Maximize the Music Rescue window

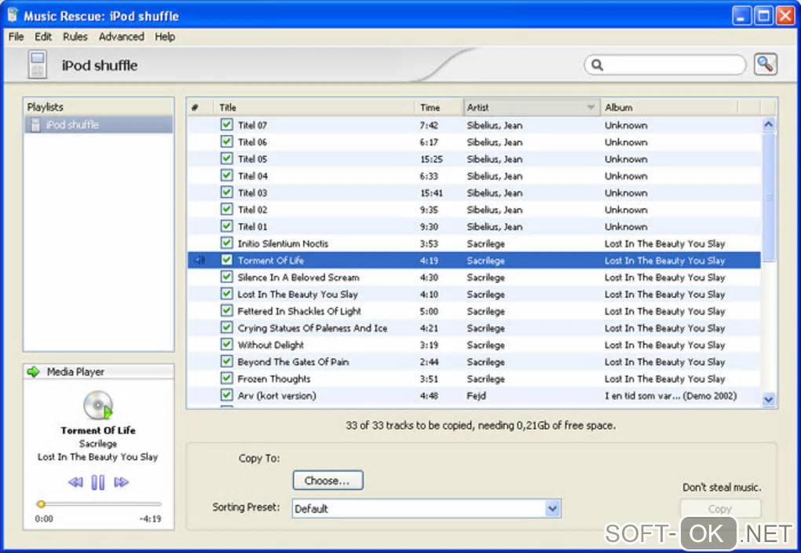764,16
